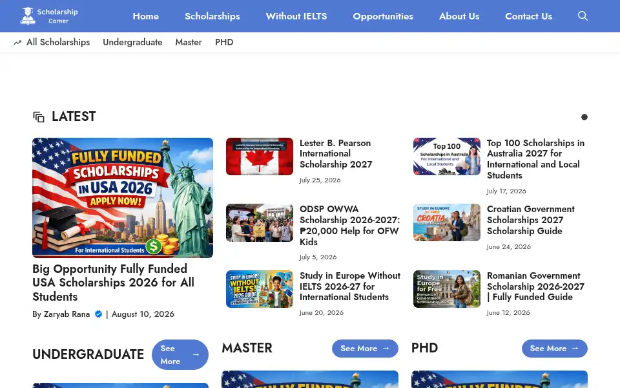Image resolution: width=620 pixels, height=388 pixels.
Task: Click See More button for Master section
Action: [365, 349]
